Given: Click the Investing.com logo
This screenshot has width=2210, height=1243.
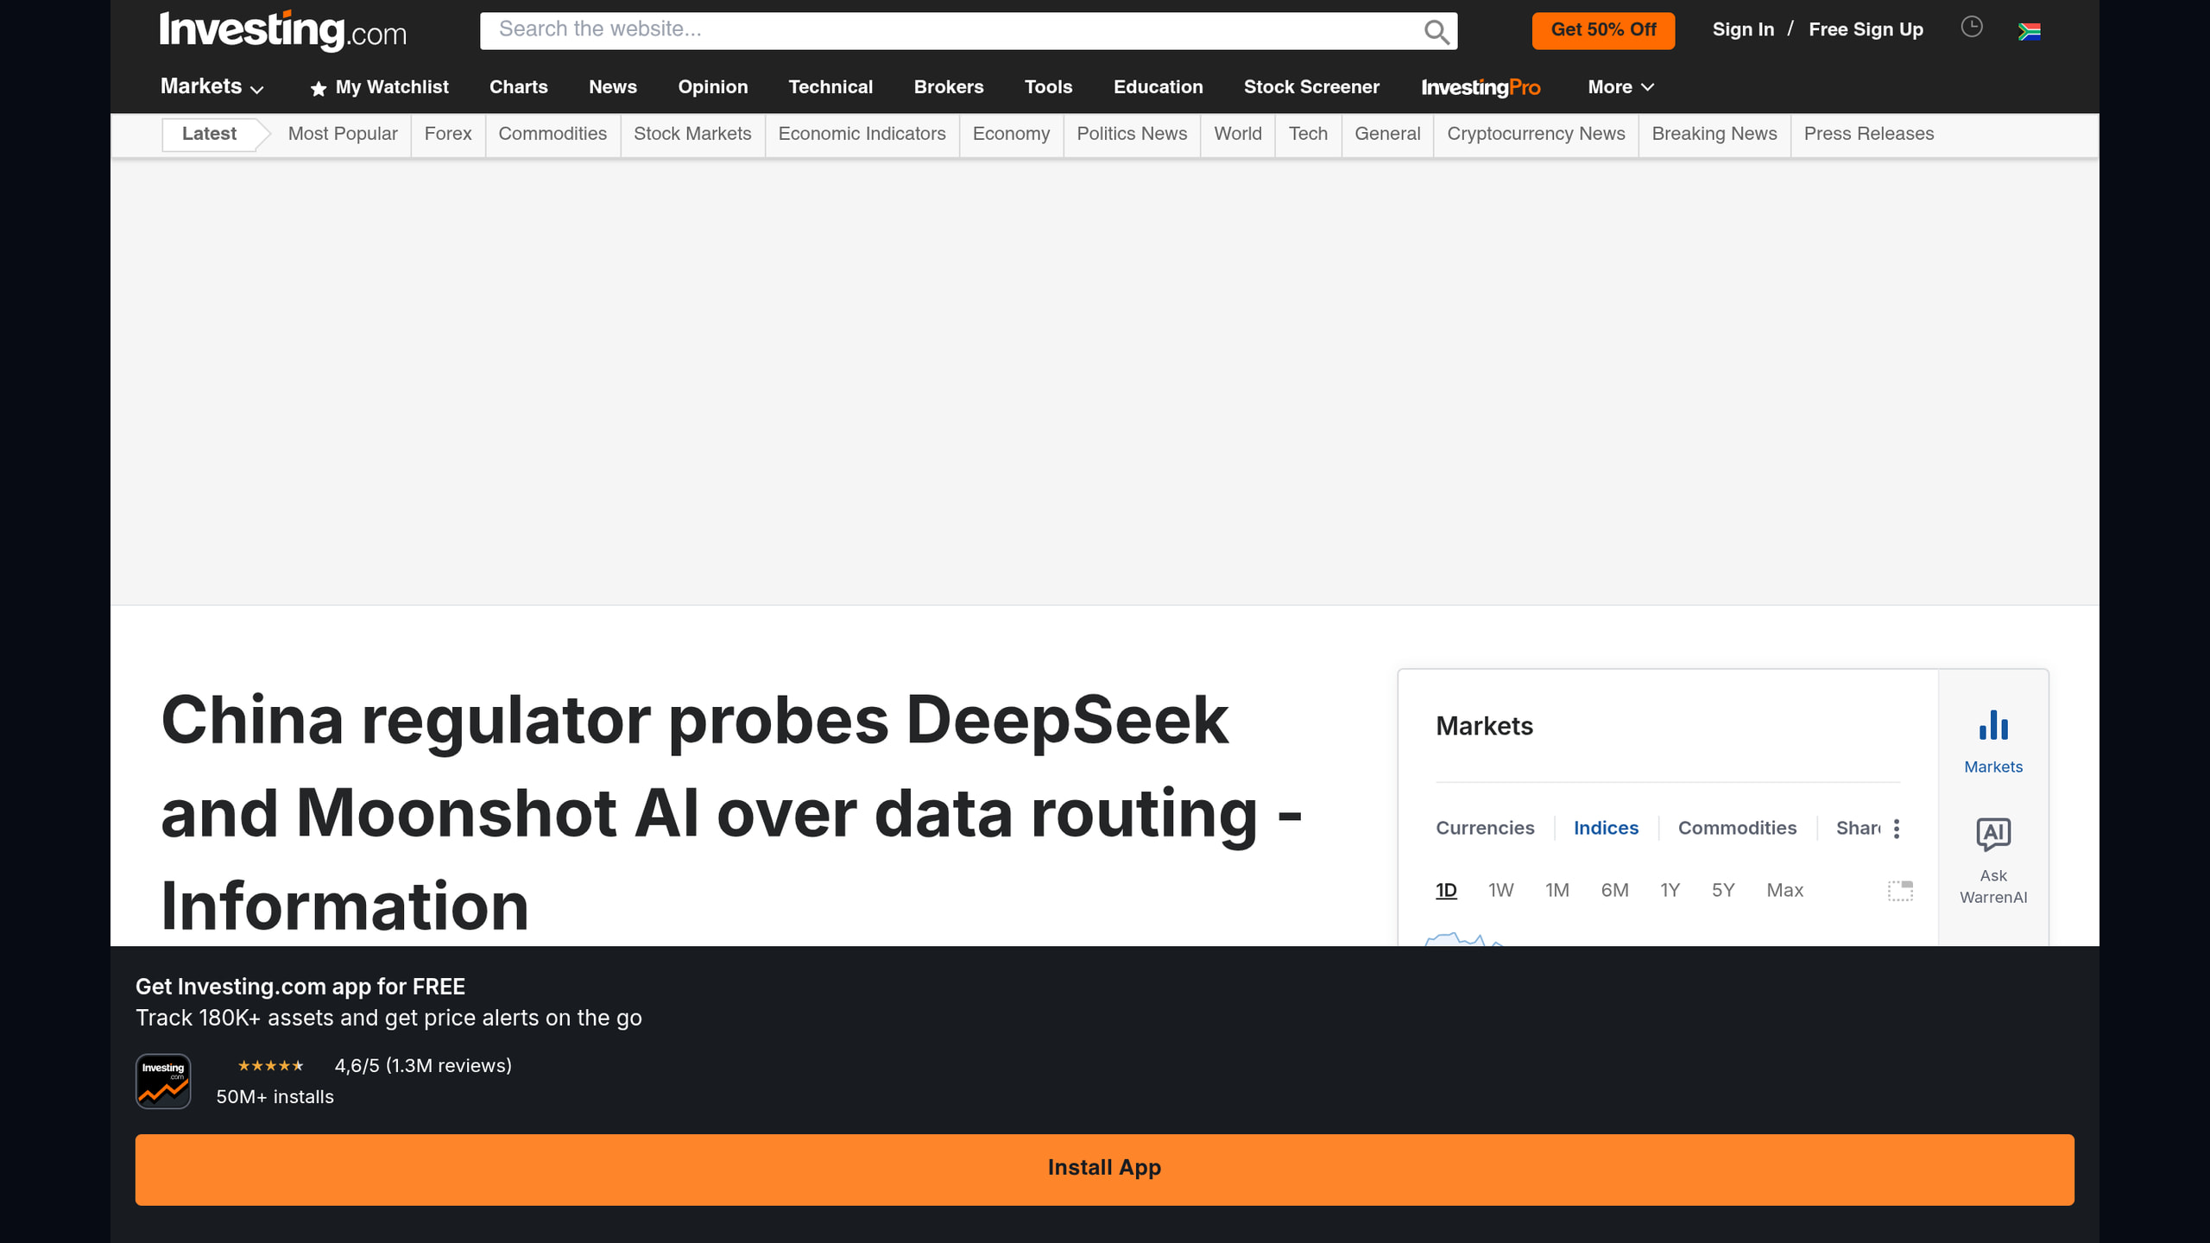Looking at the screenshot, I should click(283, 31).
